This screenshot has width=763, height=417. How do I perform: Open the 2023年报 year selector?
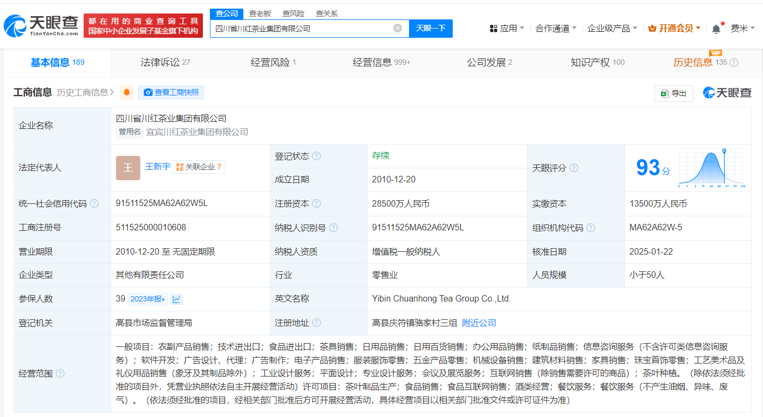pyautogui.click(x=148, y=299)
